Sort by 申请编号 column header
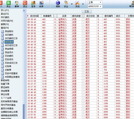134x119 pixels. point(47,16)
